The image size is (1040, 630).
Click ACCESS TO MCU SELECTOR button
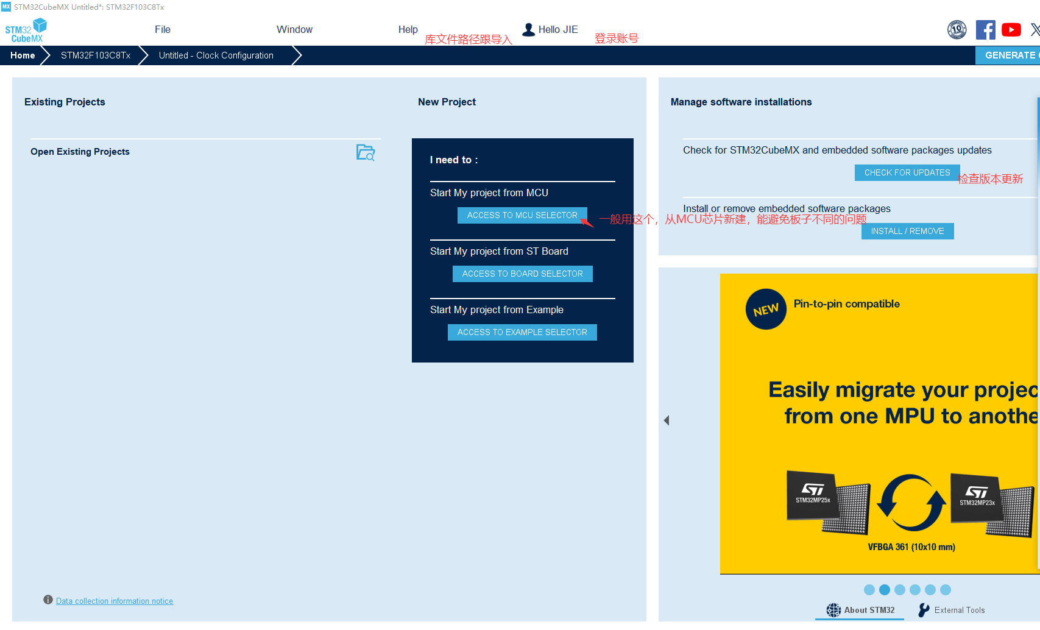(x=522, y=215)
